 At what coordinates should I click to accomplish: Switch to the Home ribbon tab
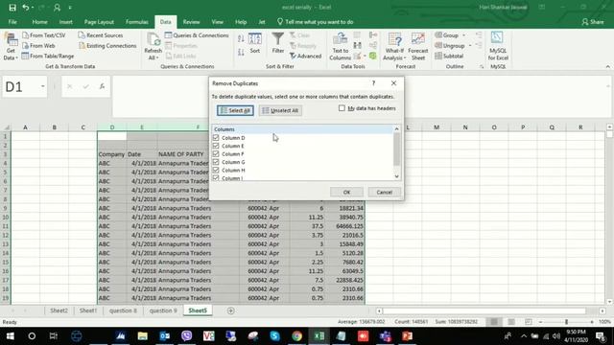point(39,22)
